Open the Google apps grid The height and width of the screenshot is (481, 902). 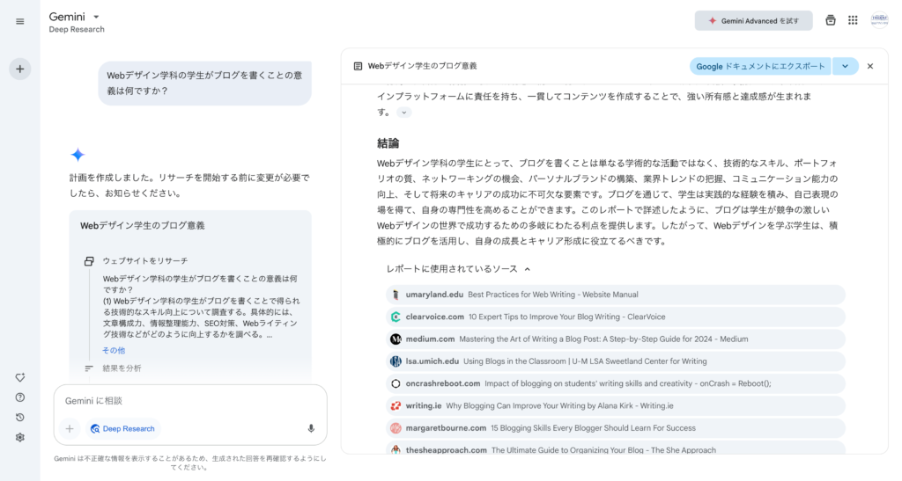[853, 20]
